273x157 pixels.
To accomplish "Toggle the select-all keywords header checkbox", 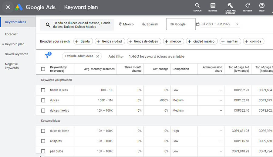I will click(43, 69).
